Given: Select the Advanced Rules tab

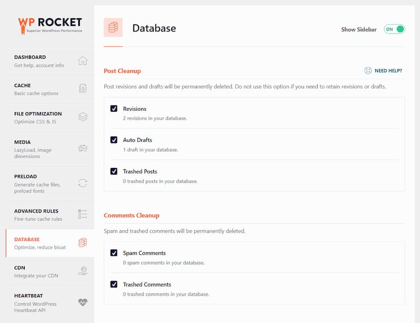Looking at the screenshot, I should [x=50, y=215].
